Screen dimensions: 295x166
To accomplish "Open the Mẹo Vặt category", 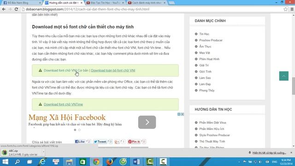I will (x=205, y=53).
